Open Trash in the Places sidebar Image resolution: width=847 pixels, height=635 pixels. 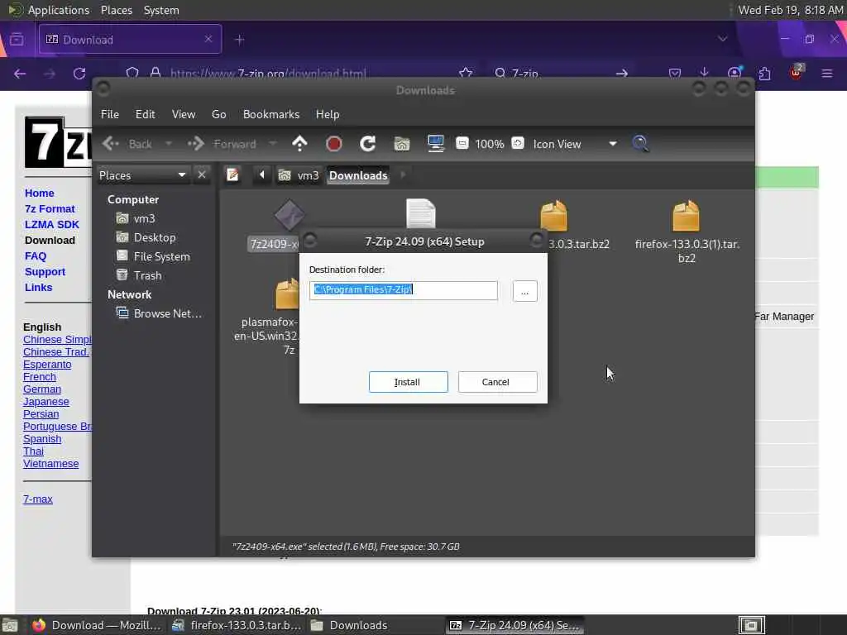pos(139,275)
